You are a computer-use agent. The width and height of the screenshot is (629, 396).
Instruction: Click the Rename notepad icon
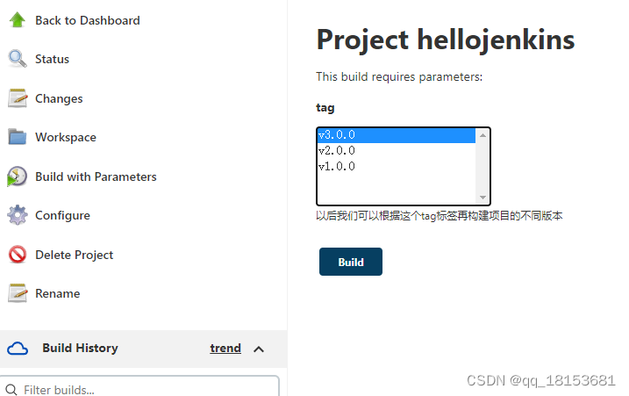click(x=17, y=293)
